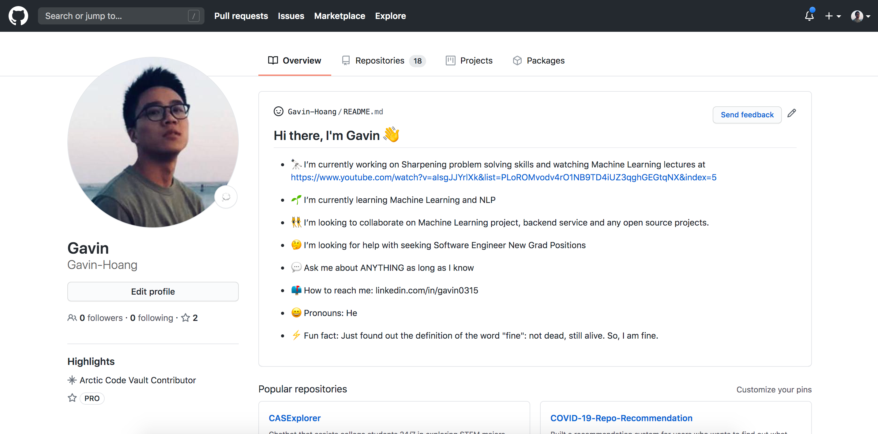The height and width of the screenshot is (434, 878).
Task: Click the PRO badge
Action: point(92,398)
